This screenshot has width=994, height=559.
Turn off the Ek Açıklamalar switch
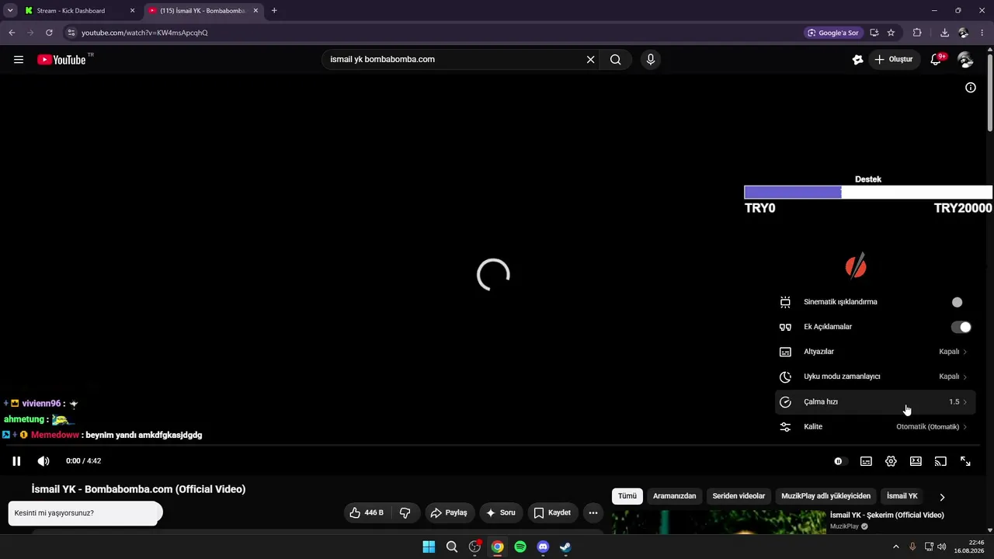point(961,327)
